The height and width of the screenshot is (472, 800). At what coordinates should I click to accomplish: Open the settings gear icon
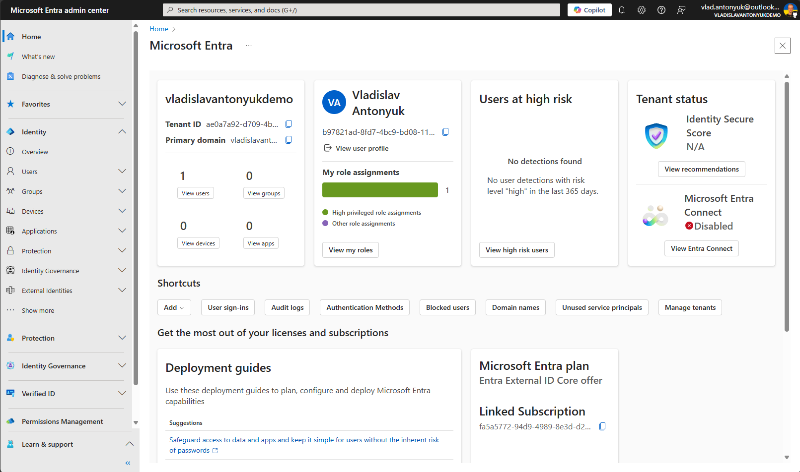click(x=642, y=10)
